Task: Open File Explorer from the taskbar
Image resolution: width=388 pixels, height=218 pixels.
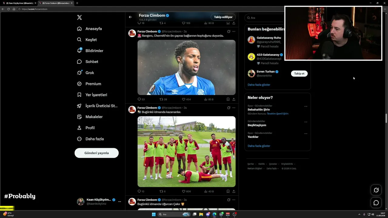Action: pos(201,214)
